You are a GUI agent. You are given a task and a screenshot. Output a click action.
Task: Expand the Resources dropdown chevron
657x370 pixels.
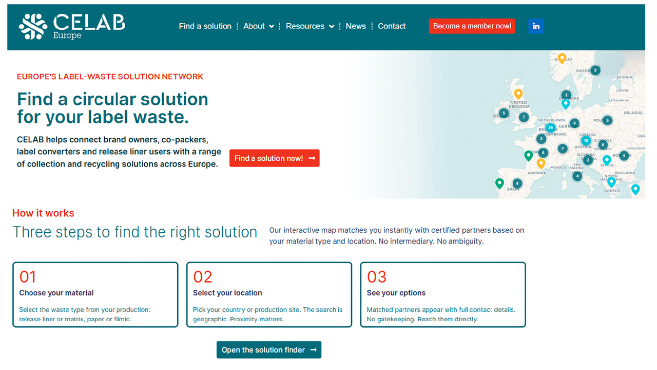[332, 27]
